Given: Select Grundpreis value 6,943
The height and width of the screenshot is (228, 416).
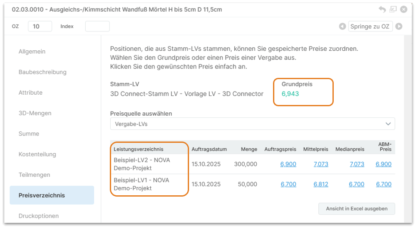Looking at the screenshot, I should pos(290,93).
